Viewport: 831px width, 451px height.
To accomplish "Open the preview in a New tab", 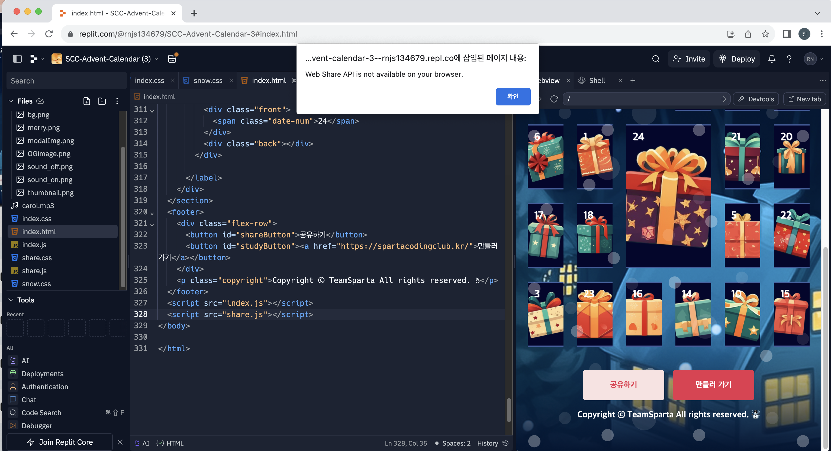I will [804, 99].
